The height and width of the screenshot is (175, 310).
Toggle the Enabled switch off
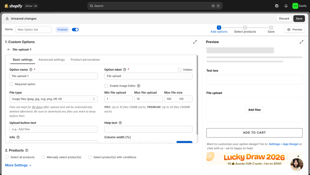click(x=75, y=30)
